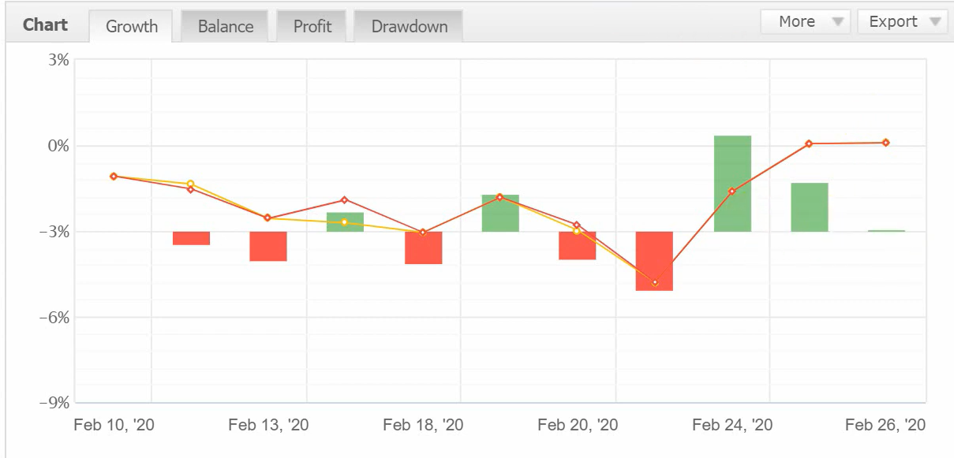This screenshot has height=458, width=954.
Task: Select the Profit tab
Action: 312,26
